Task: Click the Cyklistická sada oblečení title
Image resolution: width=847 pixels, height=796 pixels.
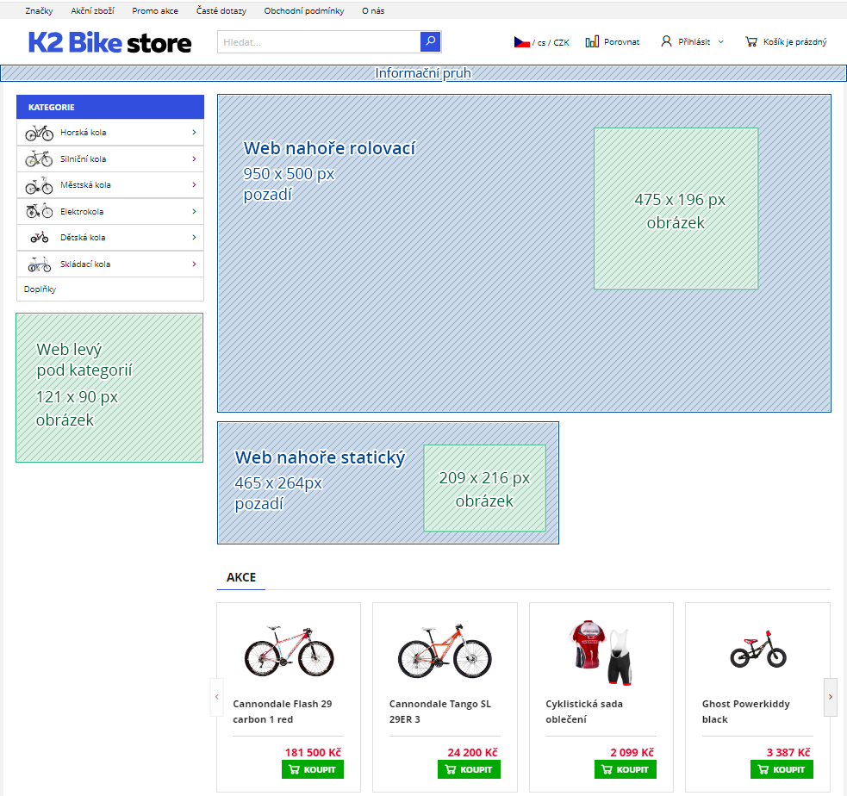Action: point(584,712)
